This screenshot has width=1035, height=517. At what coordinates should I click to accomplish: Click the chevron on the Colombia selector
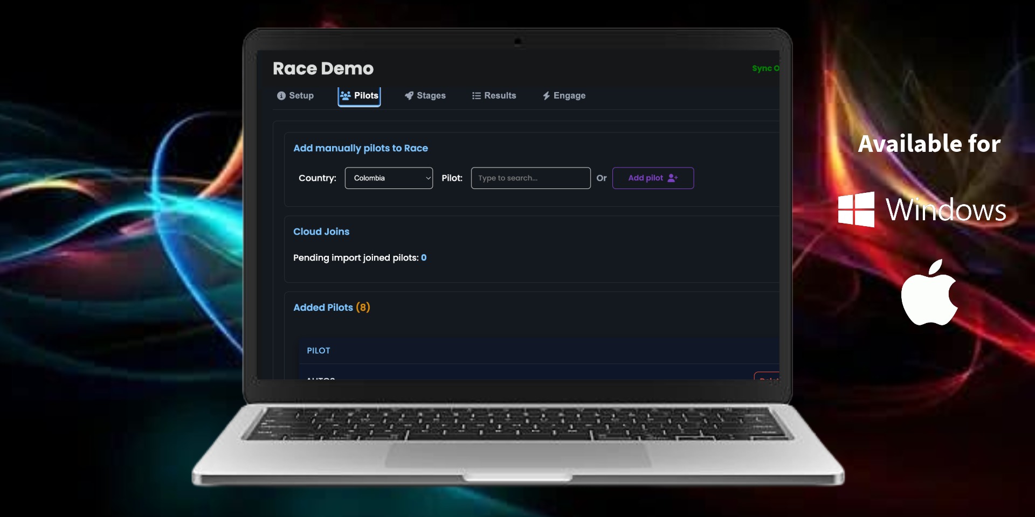point(427,178)
